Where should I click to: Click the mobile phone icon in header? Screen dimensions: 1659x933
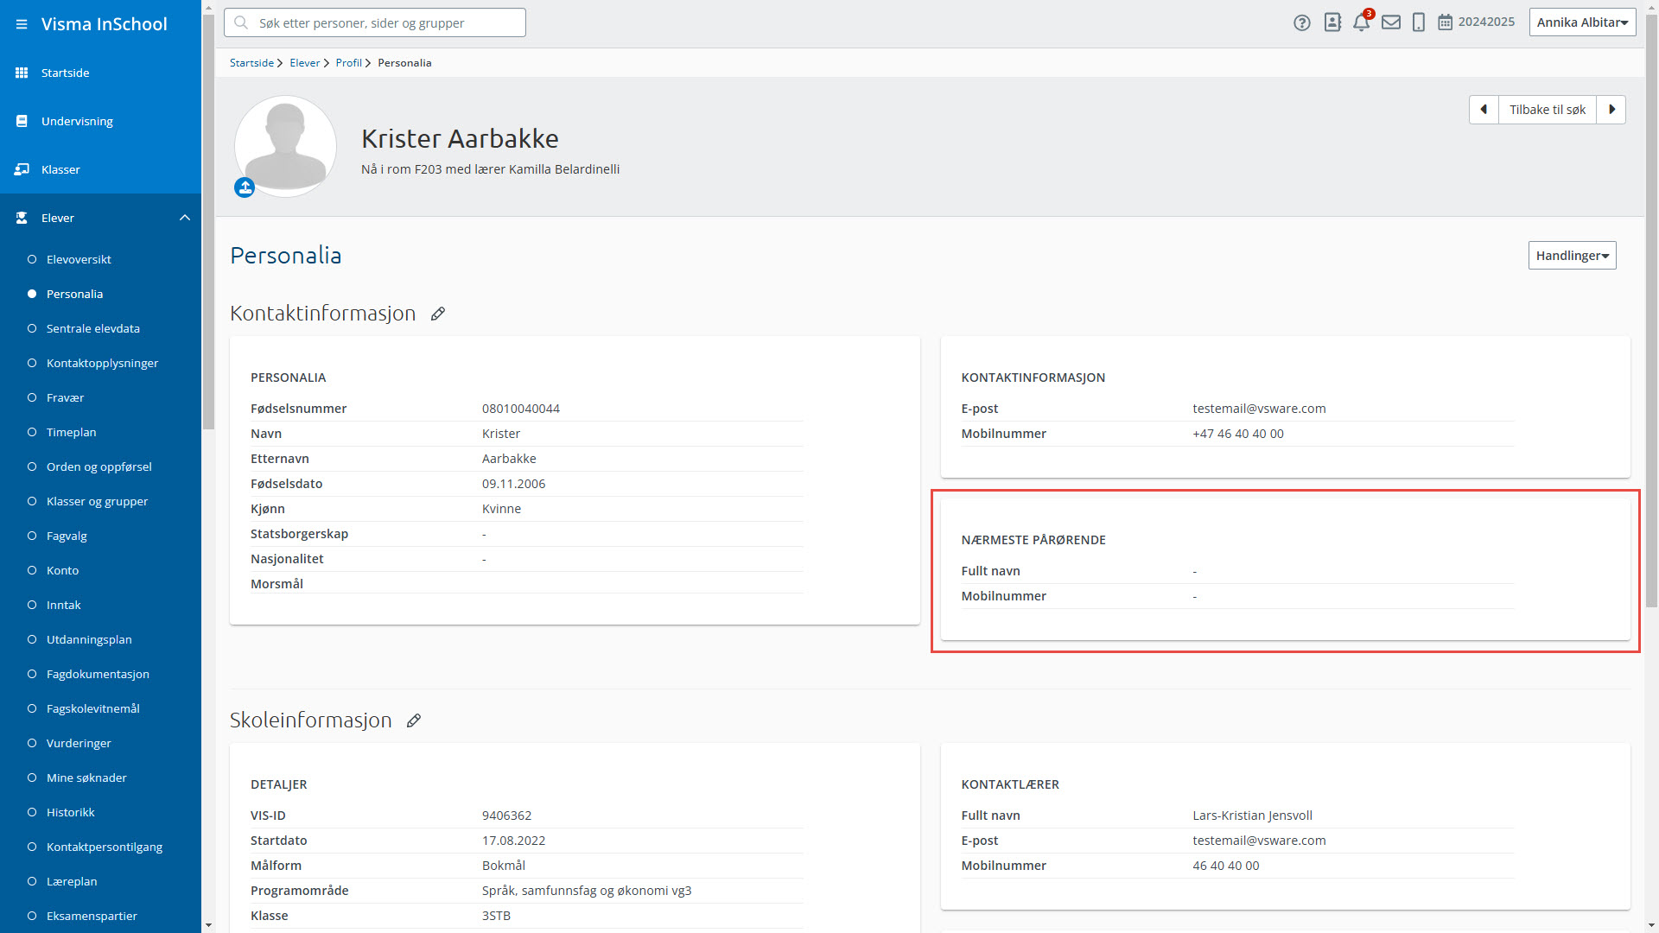click(1419, 22)
